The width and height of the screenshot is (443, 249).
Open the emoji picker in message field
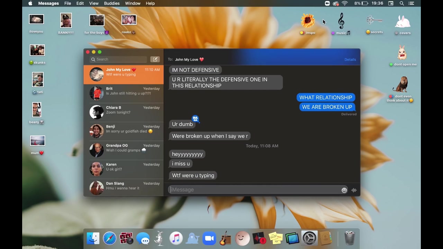(x=344, y=190)
